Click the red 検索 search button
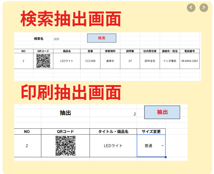214x174 pixels. (102, 38)
